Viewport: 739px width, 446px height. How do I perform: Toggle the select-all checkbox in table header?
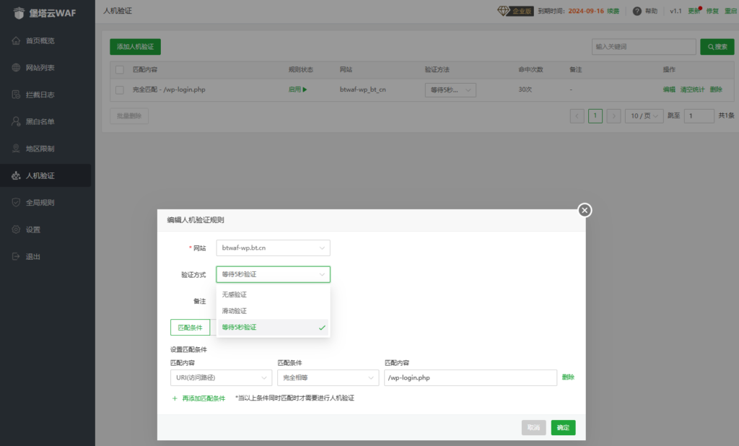tap(120, 70)
